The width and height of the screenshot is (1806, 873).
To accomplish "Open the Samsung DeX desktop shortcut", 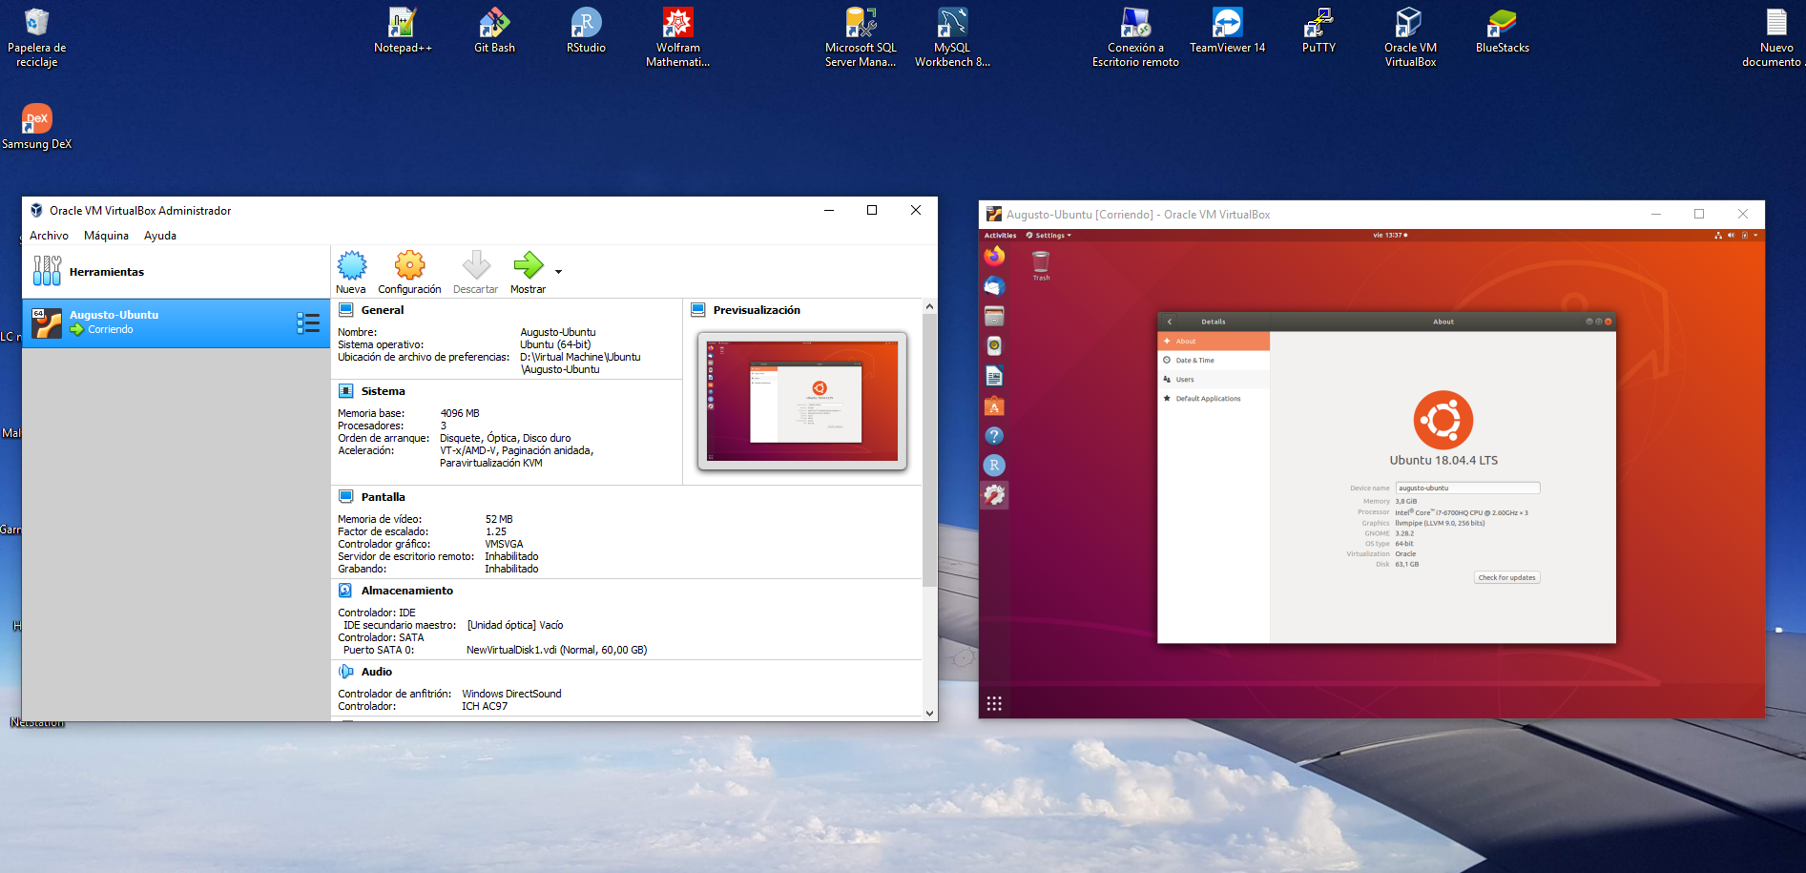I will (36, 127).
